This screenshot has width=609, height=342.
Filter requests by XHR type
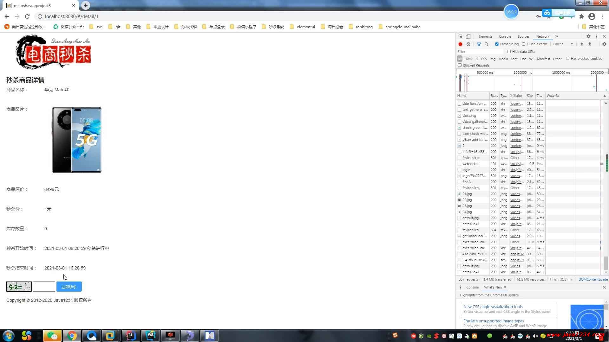point(469,59)
